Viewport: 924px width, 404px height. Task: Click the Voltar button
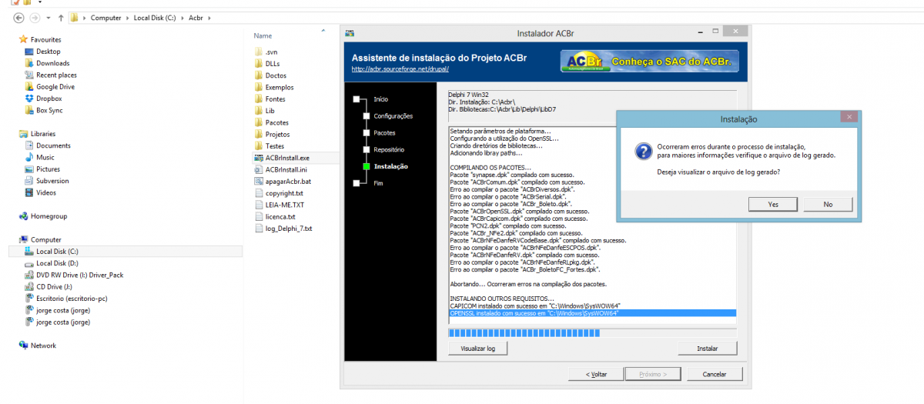pyautogui.click(x=596, y=374)
